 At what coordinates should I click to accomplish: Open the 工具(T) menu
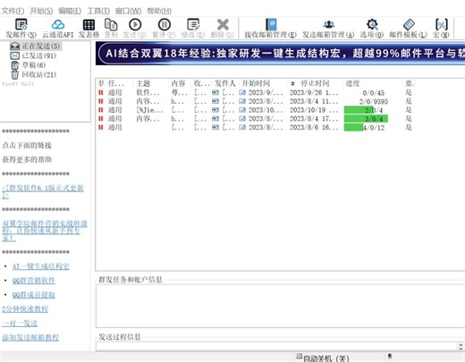(x=98, y=11)
